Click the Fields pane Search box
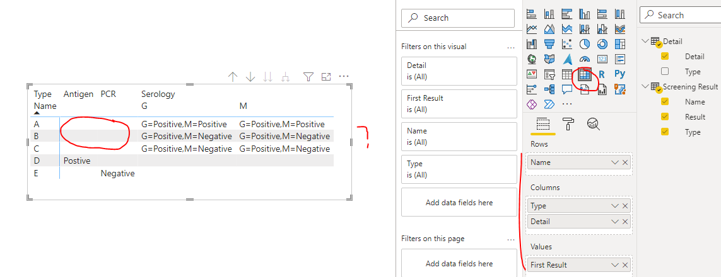 pos(681,15)
